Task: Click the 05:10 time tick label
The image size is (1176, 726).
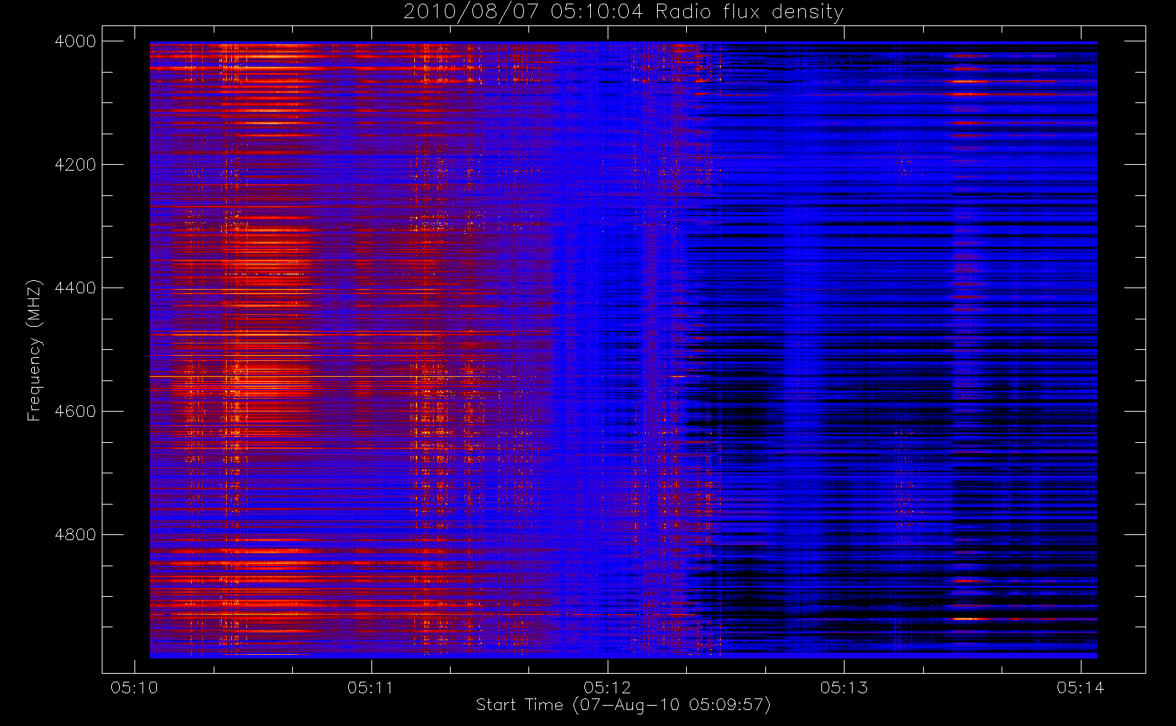Action: click(134, 688)
